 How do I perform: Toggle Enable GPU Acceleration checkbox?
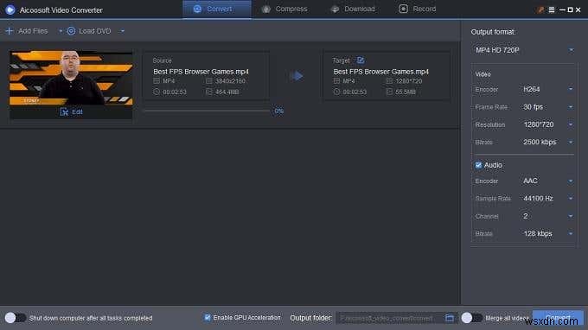[x=208, y=318]
